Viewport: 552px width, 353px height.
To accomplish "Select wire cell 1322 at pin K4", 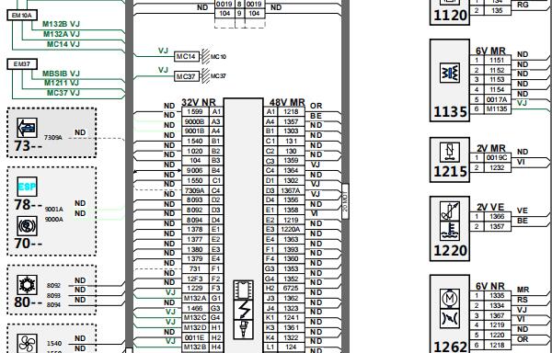I will tap(292, 337).
